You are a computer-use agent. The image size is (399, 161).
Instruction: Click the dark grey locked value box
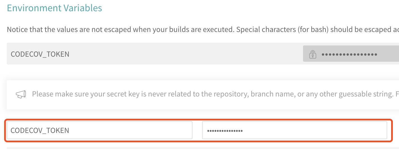[x=351, y=54]
